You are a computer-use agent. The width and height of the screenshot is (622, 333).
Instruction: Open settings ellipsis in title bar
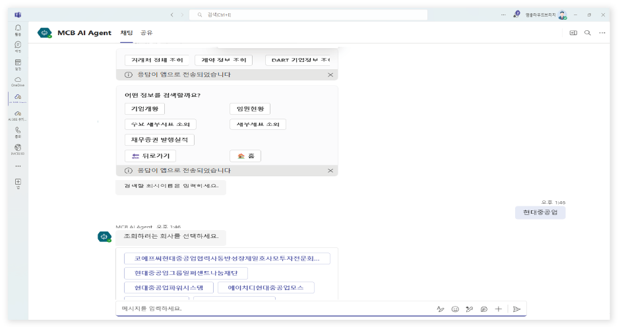click(x=503, y=15)
